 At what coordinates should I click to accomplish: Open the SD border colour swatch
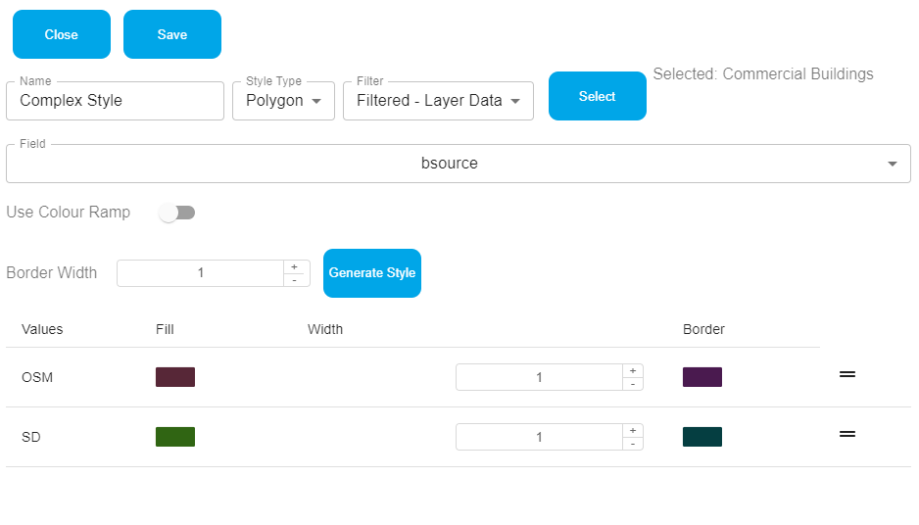[702, 437]
